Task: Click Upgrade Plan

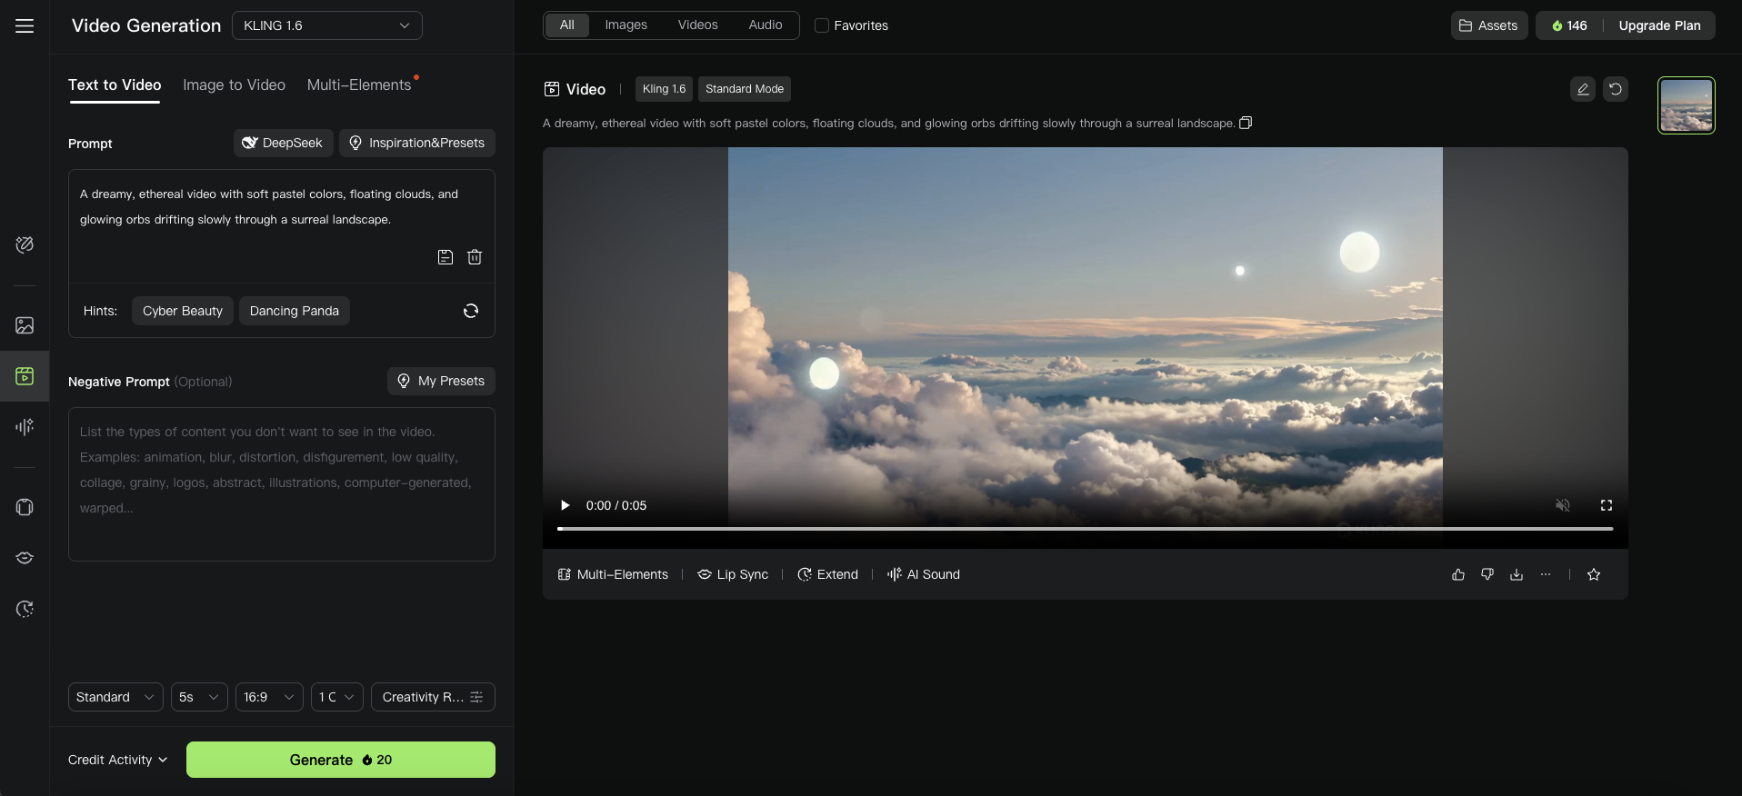Action: [x=1659, y=25]
